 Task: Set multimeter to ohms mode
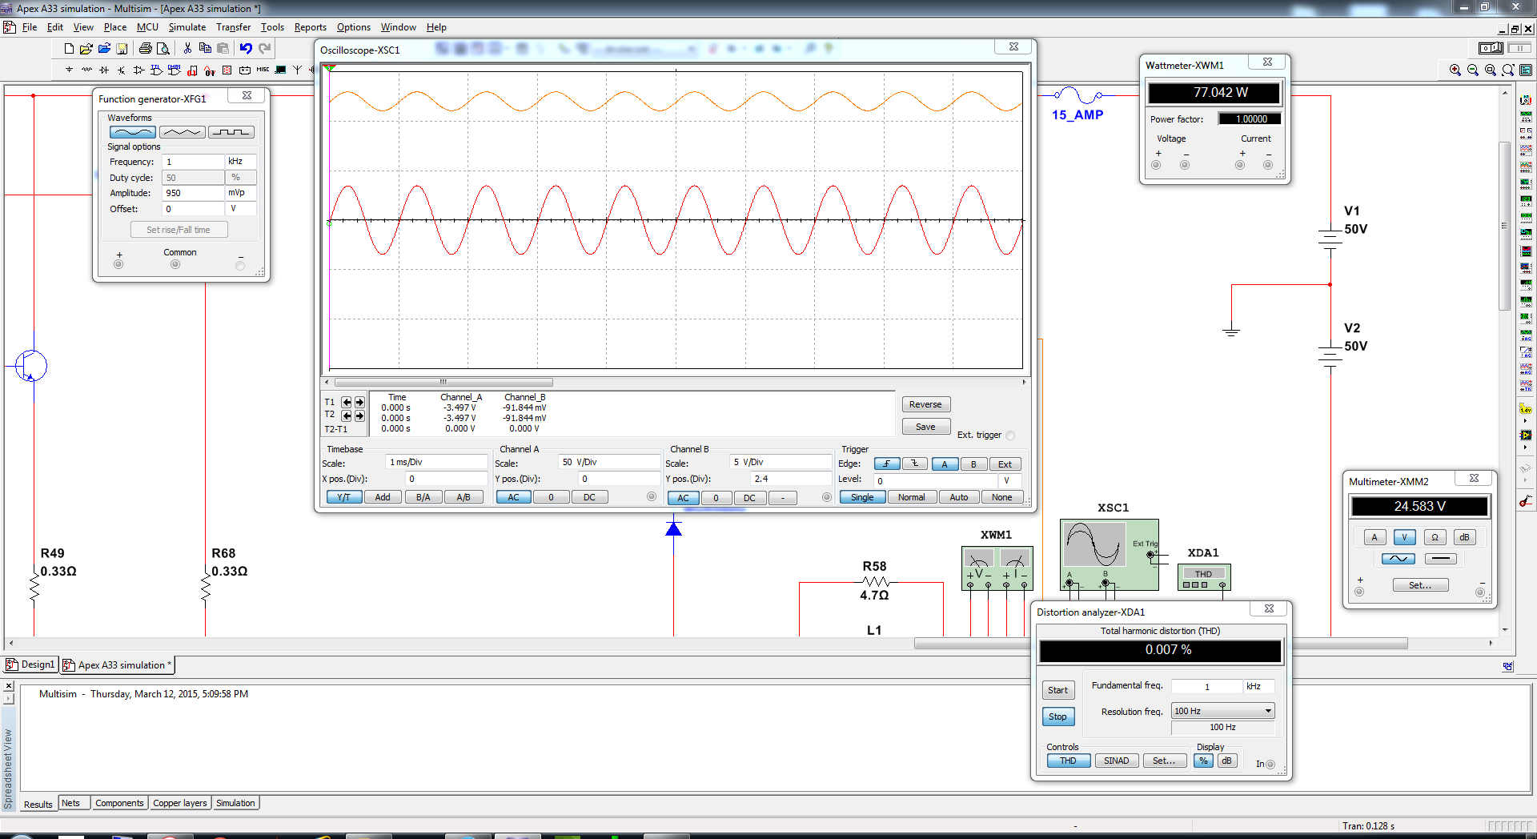coord(1435,537)
